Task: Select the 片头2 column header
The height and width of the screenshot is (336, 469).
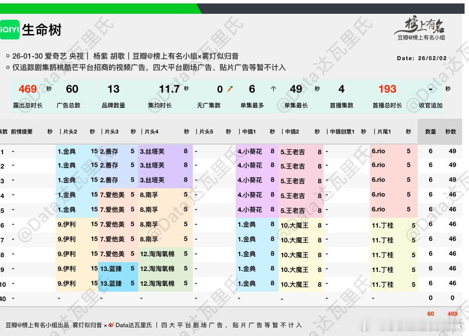Action: (69, 132)
